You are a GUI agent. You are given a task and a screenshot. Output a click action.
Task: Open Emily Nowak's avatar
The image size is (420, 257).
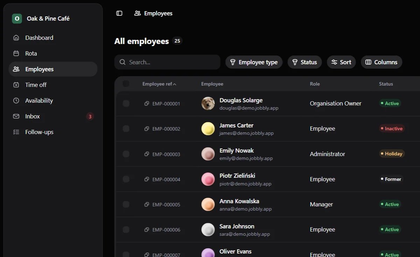tap(208, 154)
